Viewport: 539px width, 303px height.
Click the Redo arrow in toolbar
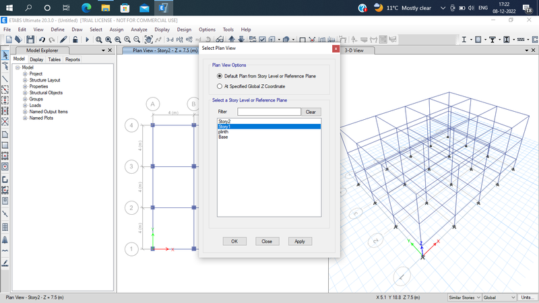pyautogui.click(x=52, y=40)
